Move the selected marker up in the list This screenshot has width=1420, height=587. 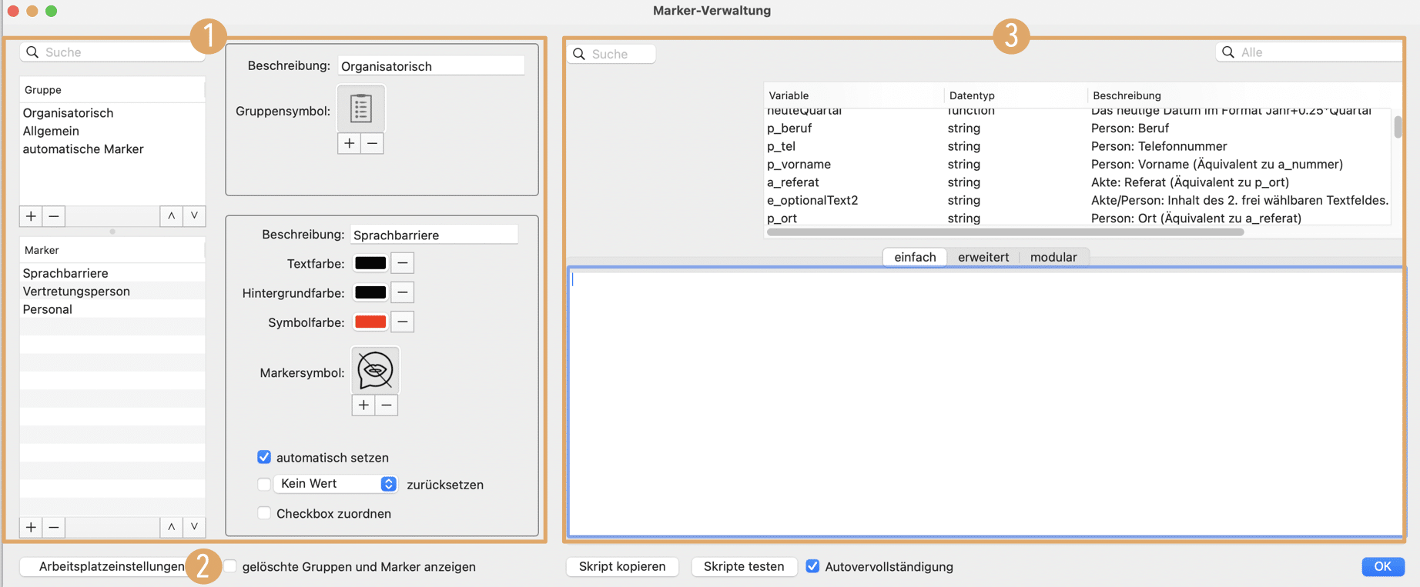click(x=172, y=527)
